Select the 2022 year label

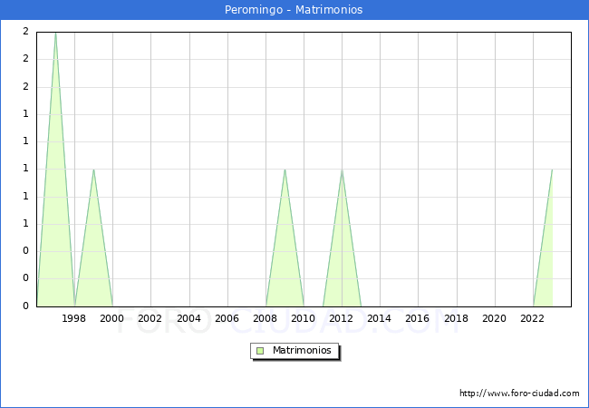point(533,318)
